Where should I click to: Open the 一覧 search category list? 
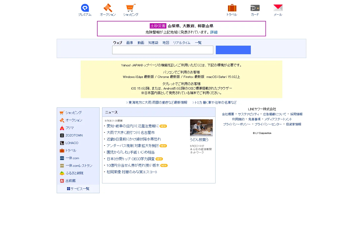(198, 43)
